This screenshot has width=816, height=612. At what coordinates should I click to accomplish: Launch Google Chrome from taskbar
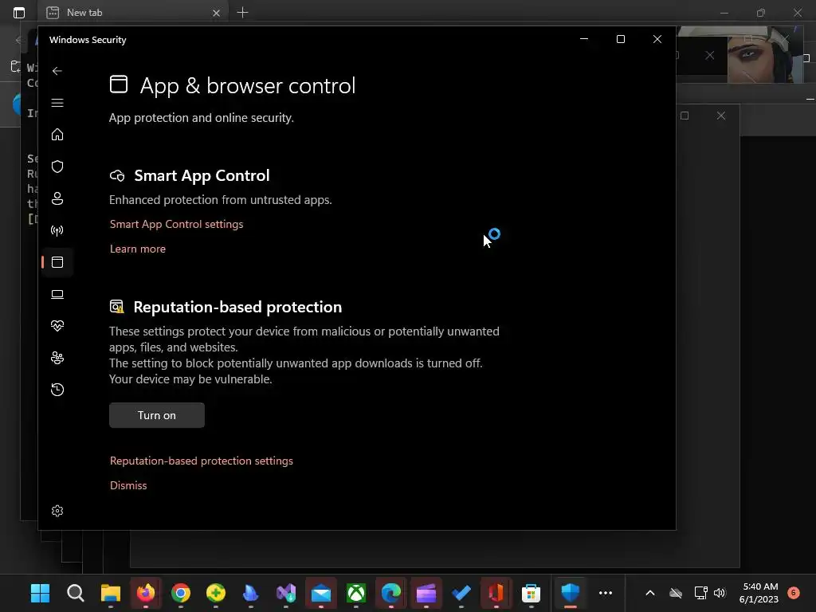pyautogui.click(x=181, y=593)
